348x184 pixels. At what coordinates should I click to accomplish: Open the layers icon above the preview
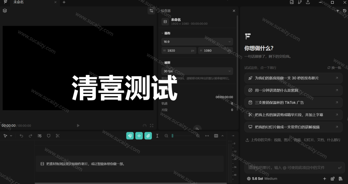pos(5,10)
